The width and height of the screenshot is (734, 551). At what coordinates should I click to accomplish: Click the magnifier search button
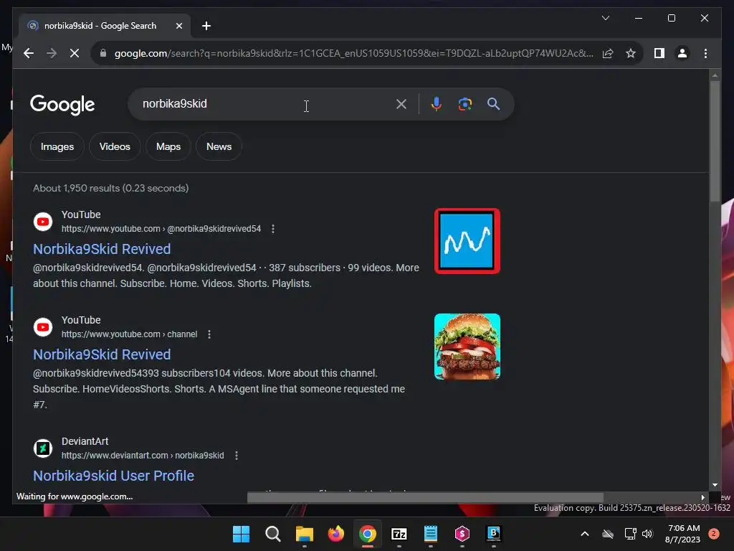coord(493,104)
